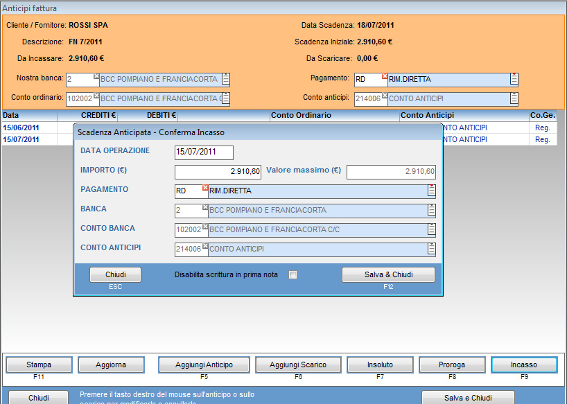Click the lookup list icon of the dialog BANCA field
The width and height of the screenshot is (567, 404).
pos(431,211)
